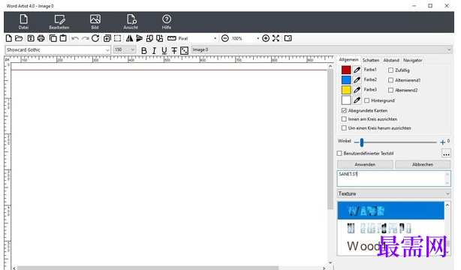Check Um einen Kreis herum ausrichten
The height and width of the screenshot is (270, 461).
[344, 128]
